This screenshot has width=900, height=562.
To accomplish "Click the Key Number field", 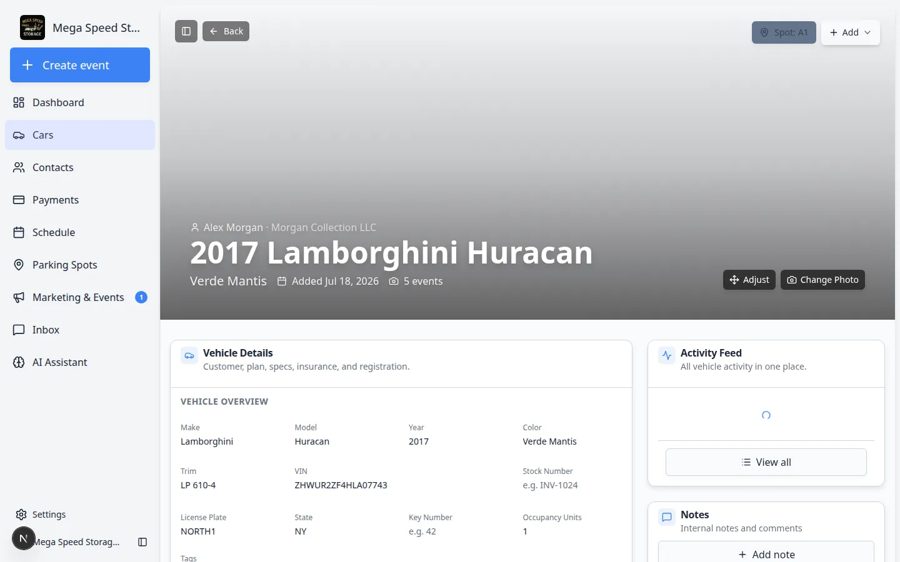I will click(x=422, y=531).
